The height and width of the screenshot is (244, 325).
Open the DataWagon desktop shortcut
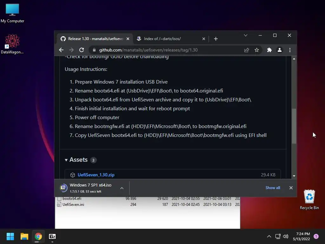click(x=12, y=44)
